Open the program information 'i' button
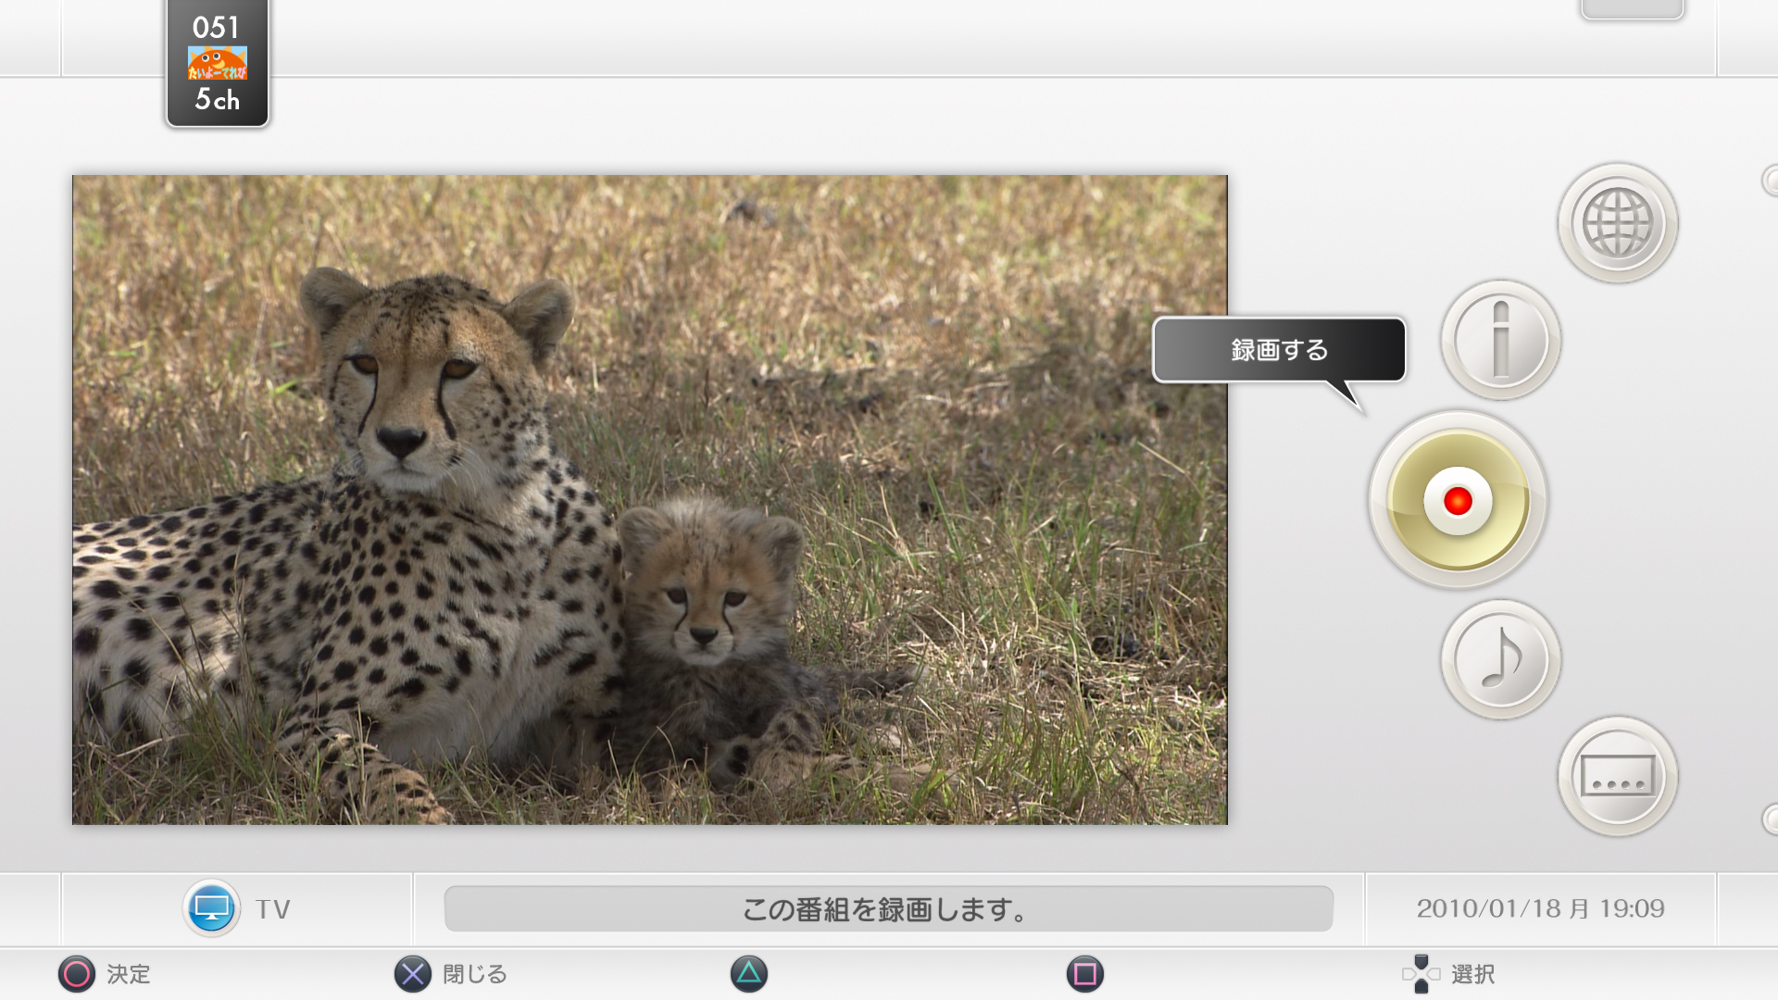The width and height of the screenshot is (1778, 1000). point(1500,341)
